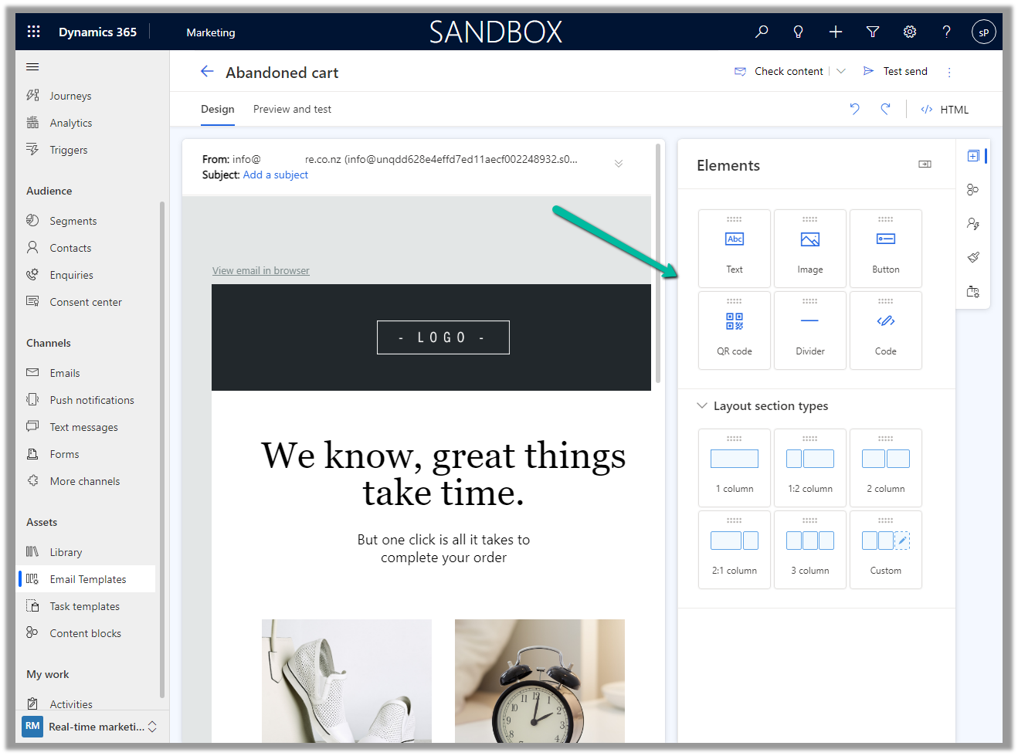
Task: Click the email canvas vertical scrollbar
Action: 658,263
